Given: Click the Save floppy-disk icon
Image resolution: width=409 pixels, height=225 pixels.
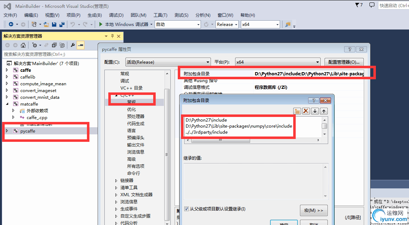Looking at the screenshot, I should [x=54, y=25].
